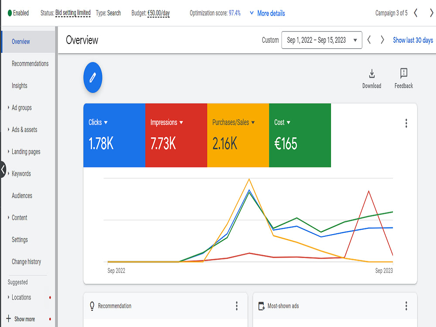The image size is (436, 327).
Task: Select the green Cost scorecard tile
Action: [x=300, y=136]
